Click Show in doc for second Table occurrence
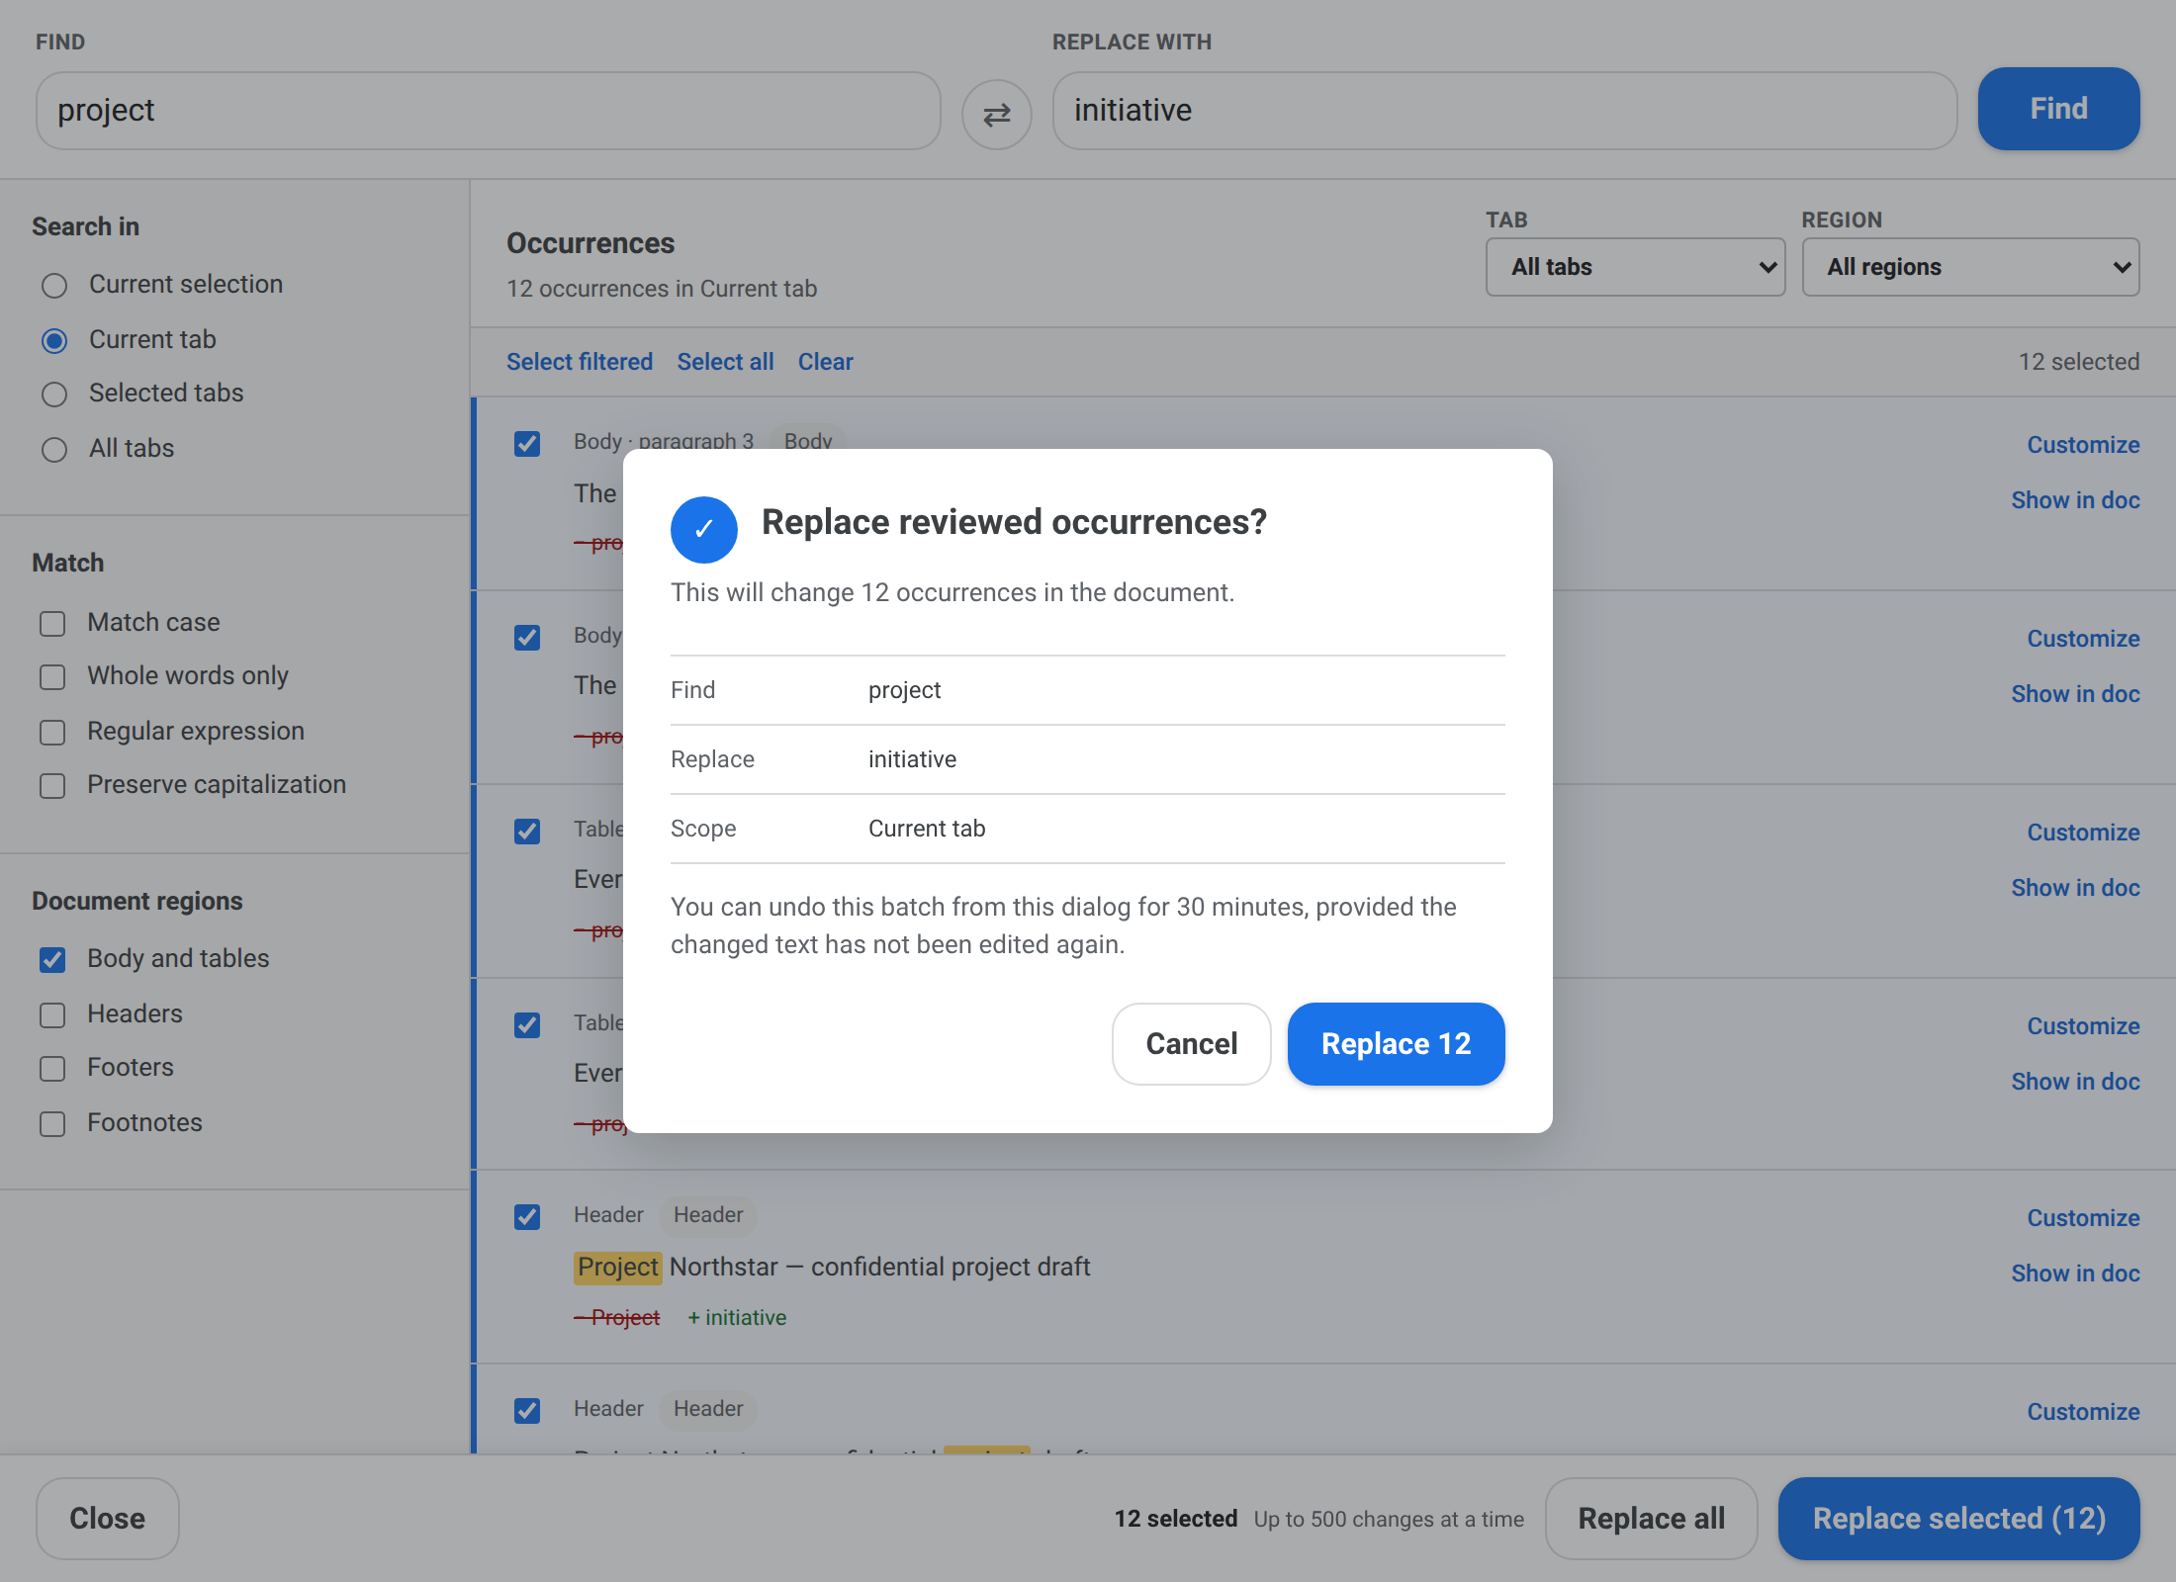 pos(2075,1082)
